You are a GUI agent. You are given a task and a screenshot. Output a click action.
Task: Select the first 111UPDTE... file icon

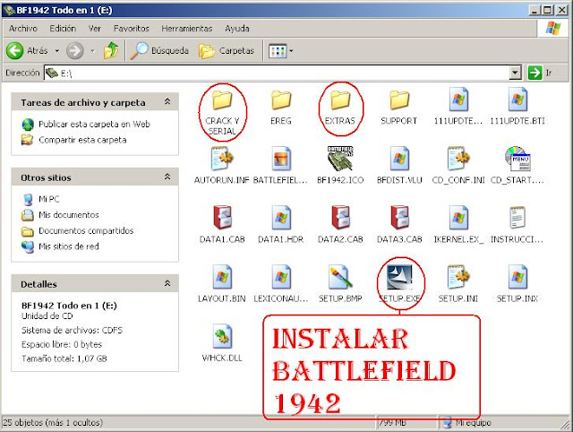point(458,99)
